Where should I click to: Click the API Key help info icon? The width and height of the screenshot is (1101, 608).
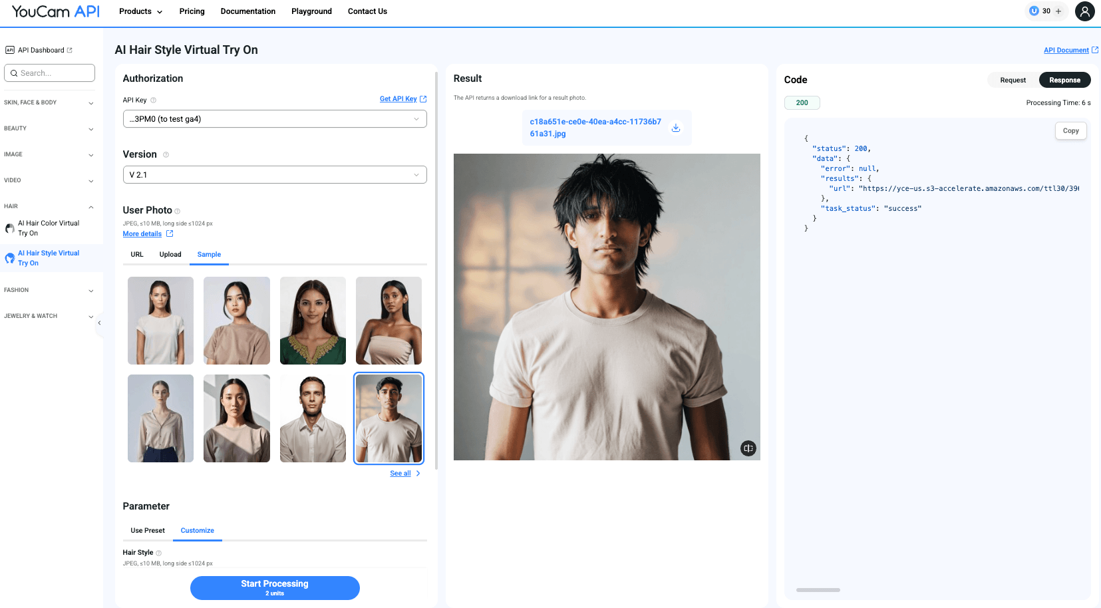(x=153, y=100)
